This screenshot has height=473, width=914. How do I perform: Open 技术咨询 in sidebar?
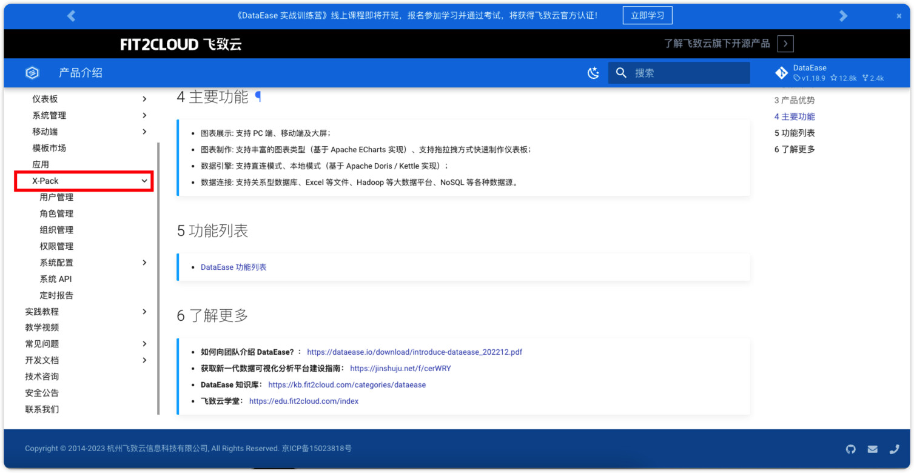point(42,377)
